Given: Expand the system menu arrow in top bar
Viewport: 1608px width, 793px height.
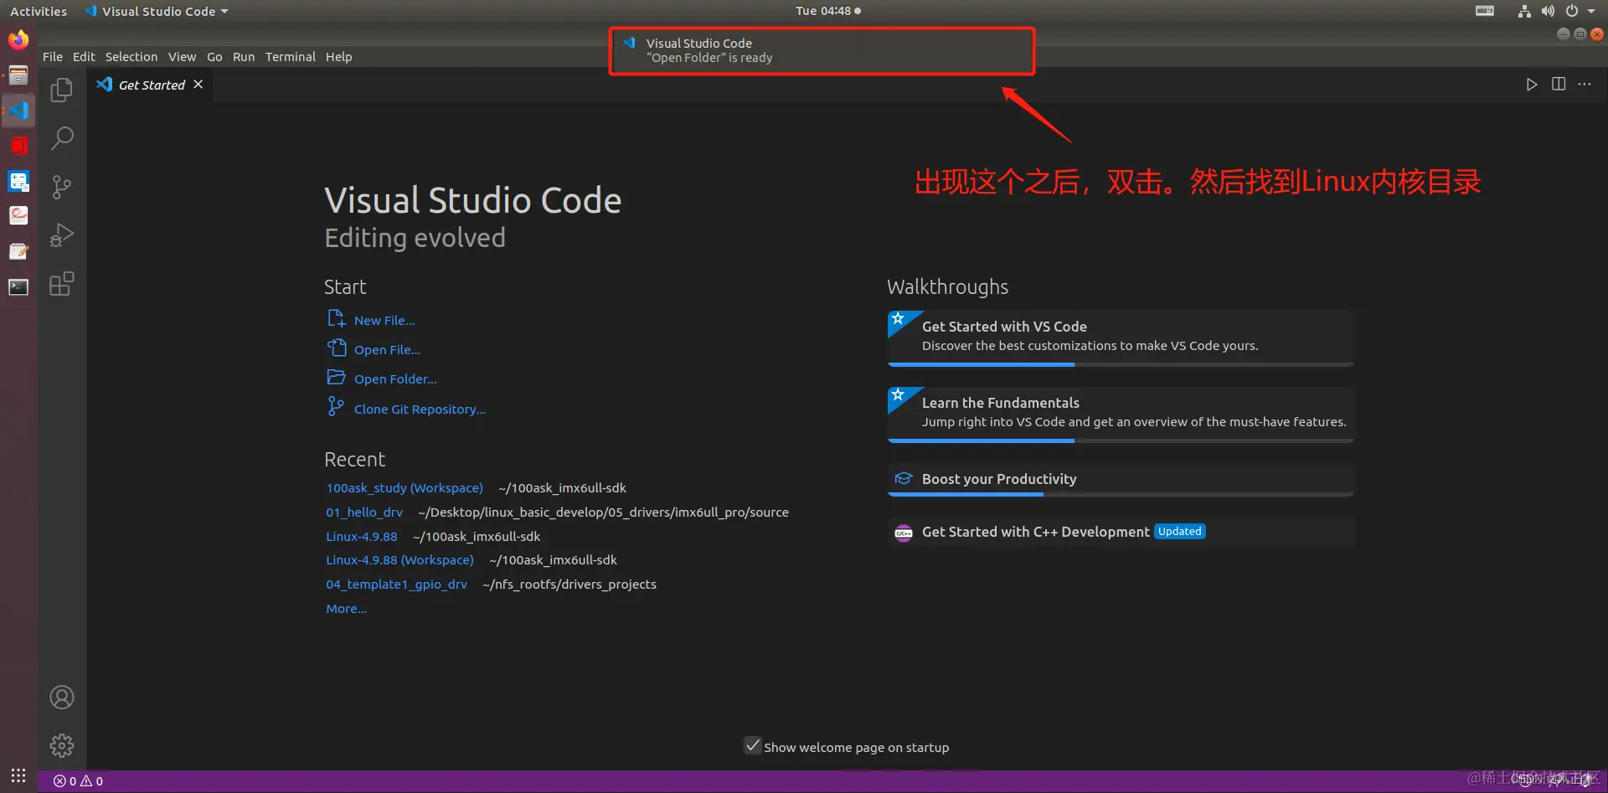Looking at the screenshot, I should pos(1591,11).
